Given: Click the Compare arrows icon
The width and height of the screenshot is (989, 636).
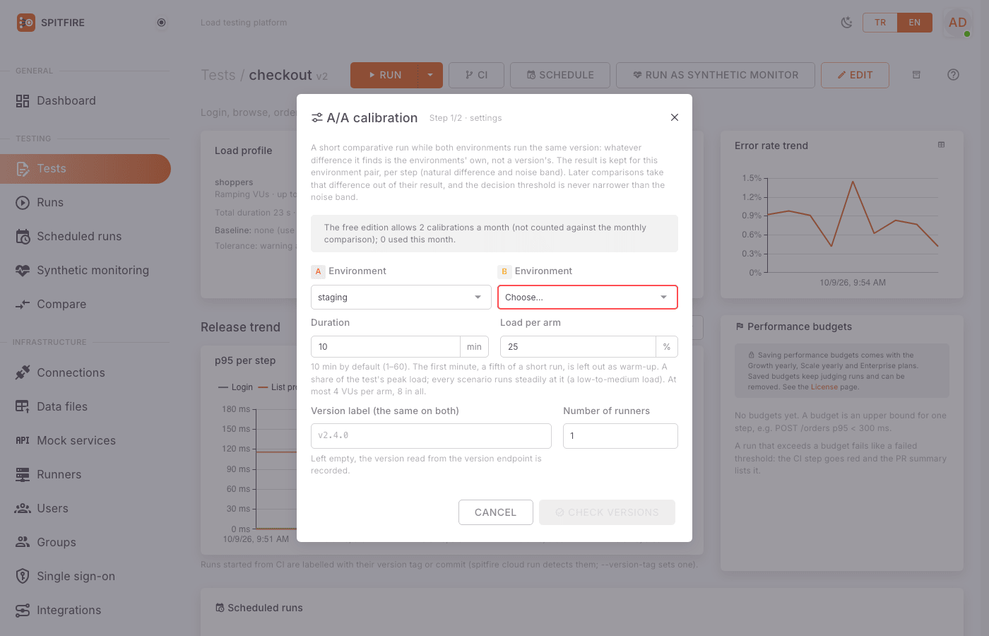Looking at the screenshot, I should coord(23,305).
